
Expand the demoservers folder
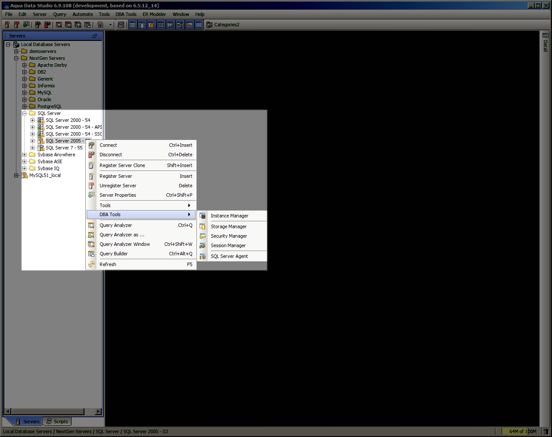click(x=16, y=51)
